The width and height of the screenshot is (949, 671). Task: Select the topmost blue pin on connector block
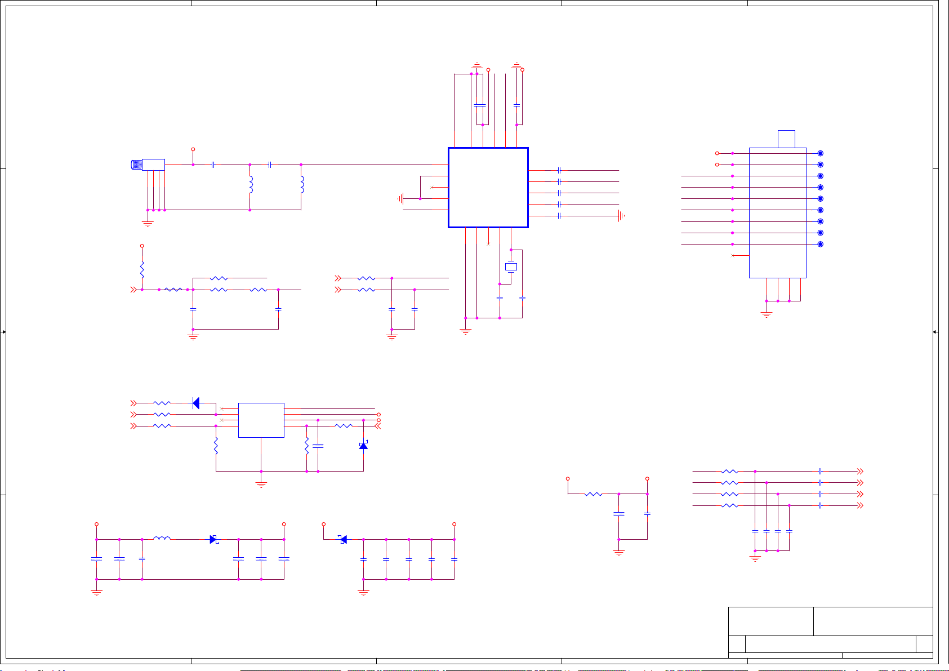820,153
